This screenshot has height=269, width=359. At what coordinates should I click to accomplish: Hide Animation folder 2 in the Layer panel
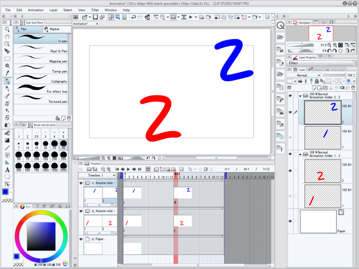tap(290, 96)
